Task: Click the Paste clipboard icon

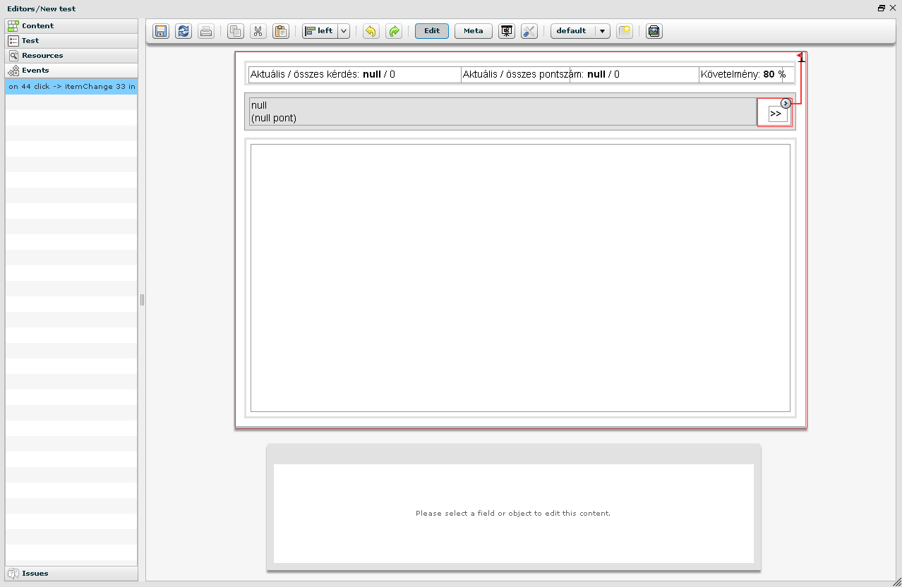Action: (x=281, y=31)
